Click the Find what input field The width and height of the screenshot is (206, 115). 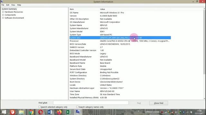91,103
